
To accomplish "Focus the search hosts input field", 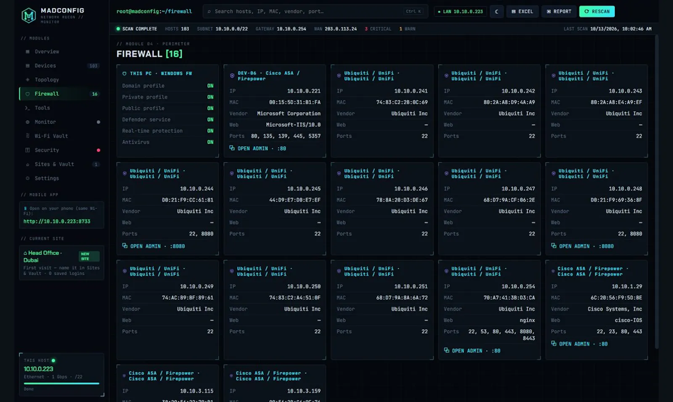I will click(315, 11).
